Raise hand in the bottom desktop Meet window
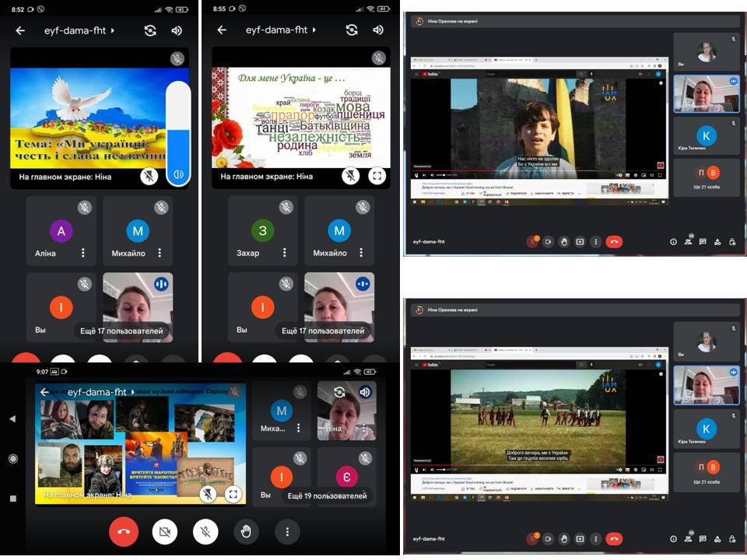747x560 pixels. coord(564,538)
